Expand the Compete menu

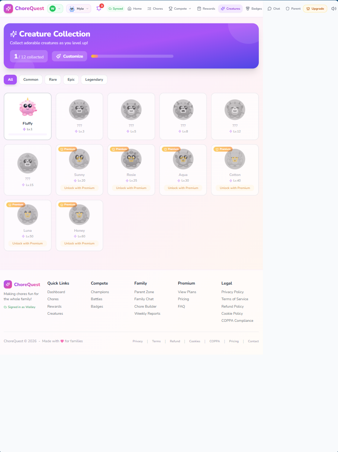(180, 8)
